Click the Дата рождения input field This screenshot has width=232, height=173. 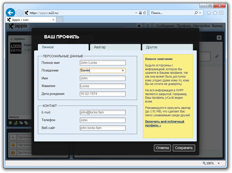coord(103,94)
